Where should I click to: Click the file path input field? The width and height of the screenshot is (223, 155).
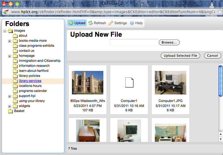134,42
